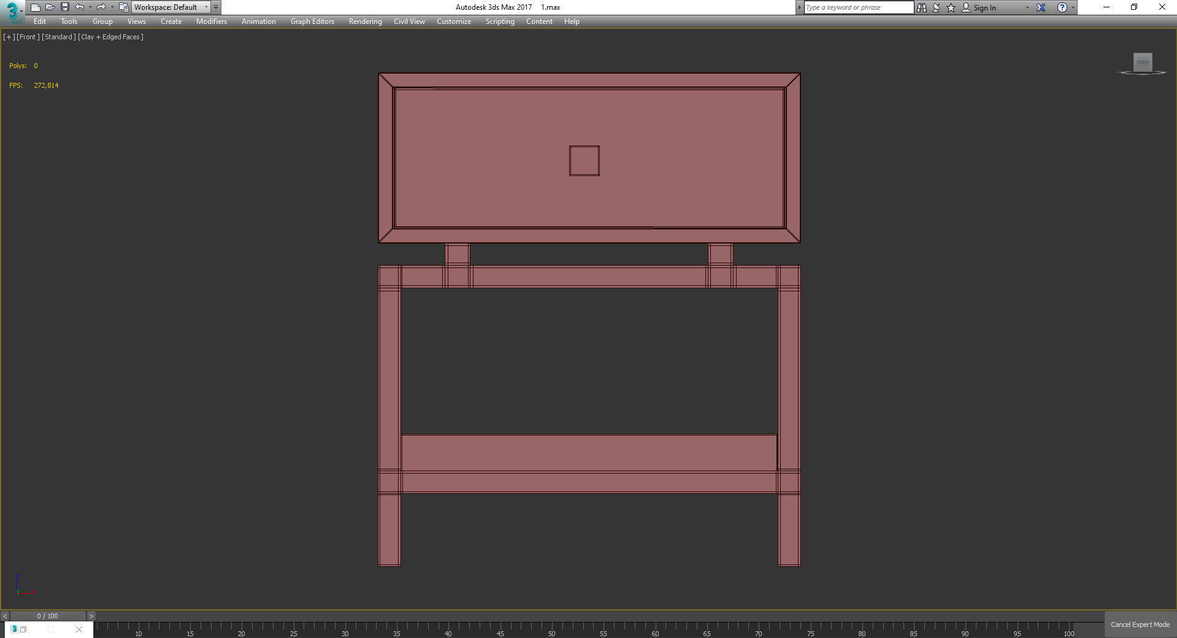Screen dimensions: 1177x638
Task: Redo the last undone action
Action: point(101,7)
